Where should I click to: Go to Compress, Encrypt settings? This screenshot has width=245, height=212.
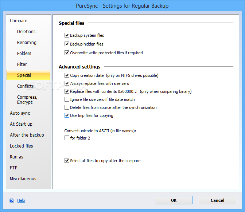point(27,99)
